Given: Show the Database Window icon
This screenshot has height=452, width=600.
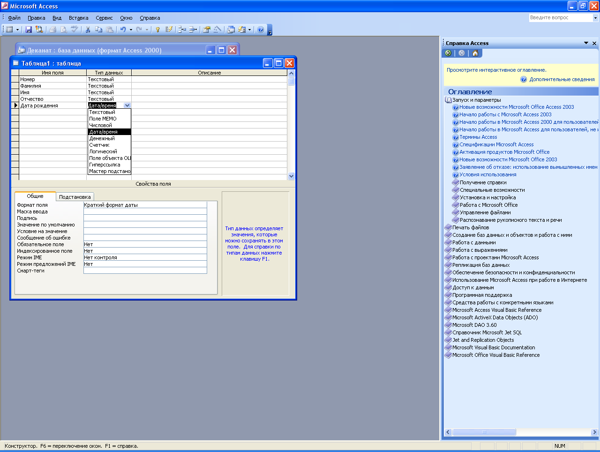Looking at the screenshot, I should (231, 30).
